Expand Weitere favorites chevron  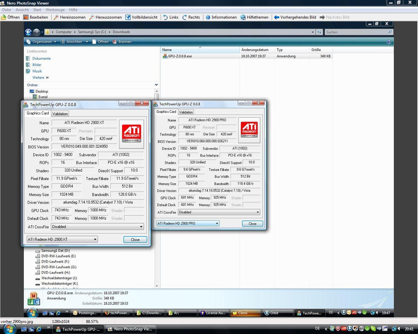pos(47,77)
